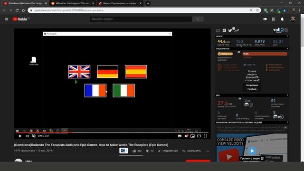Viewport: 304px width, 171px height.
Task: Toggle subtitles on the player
Action: point(180,136)
